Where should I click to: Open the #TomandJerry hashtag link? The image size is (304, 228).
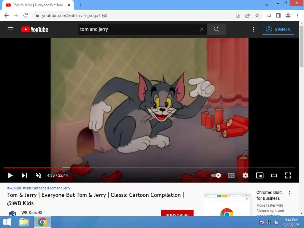pyautogui.click(x=59, y=188)
